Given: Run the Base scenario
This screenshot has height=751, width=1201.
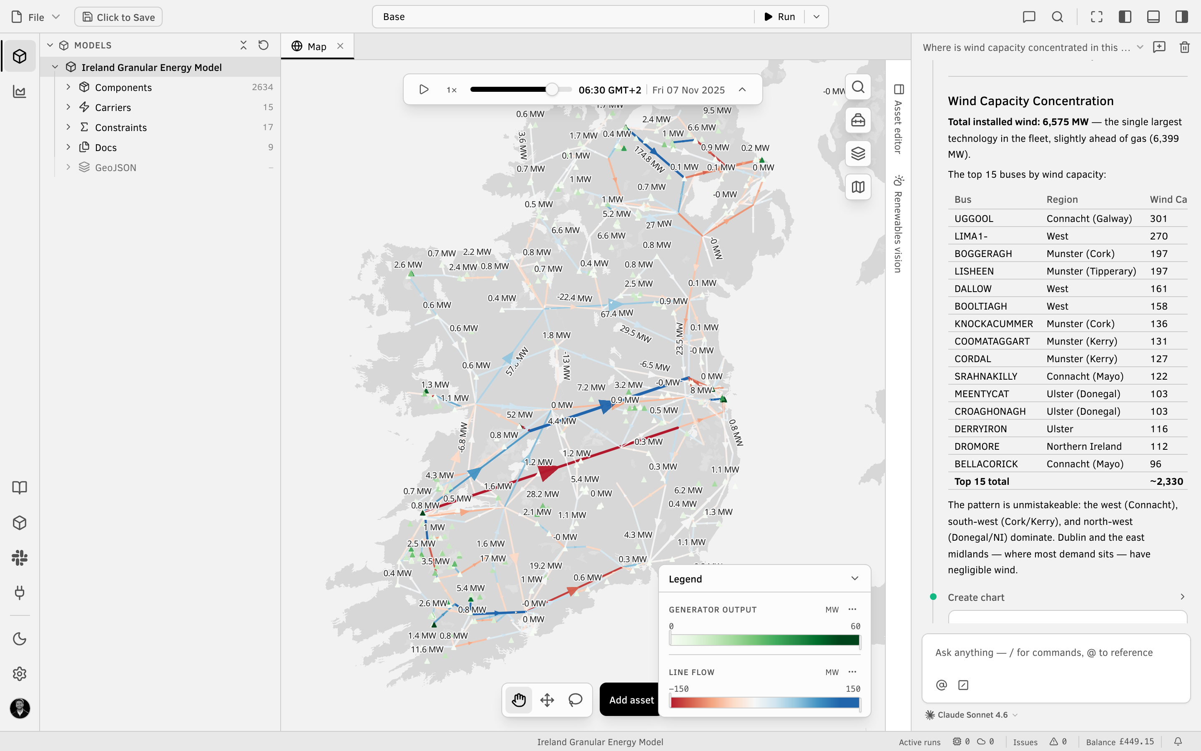Looking at the screenshot, I should point(780,17).
